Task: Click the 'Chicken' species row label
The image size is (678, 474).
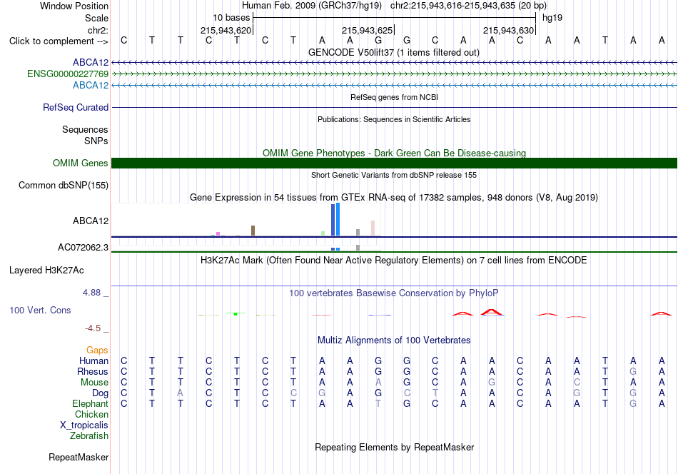Action: pyautogui.click(x=91, y=414)
